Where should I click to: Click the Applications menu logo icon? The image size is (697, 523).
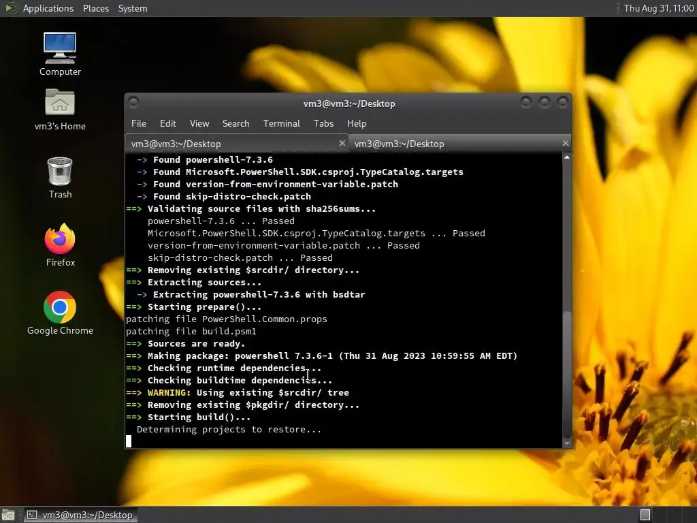coord(11,8)
